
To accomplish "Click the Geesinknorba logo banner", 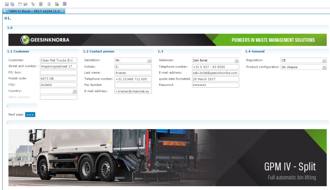I will [x=167, y=40].
